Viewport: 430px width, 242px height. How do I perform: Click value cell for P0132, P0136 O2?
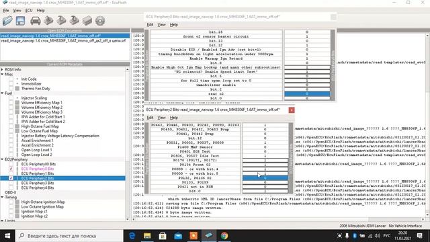(x=265, y=177)
